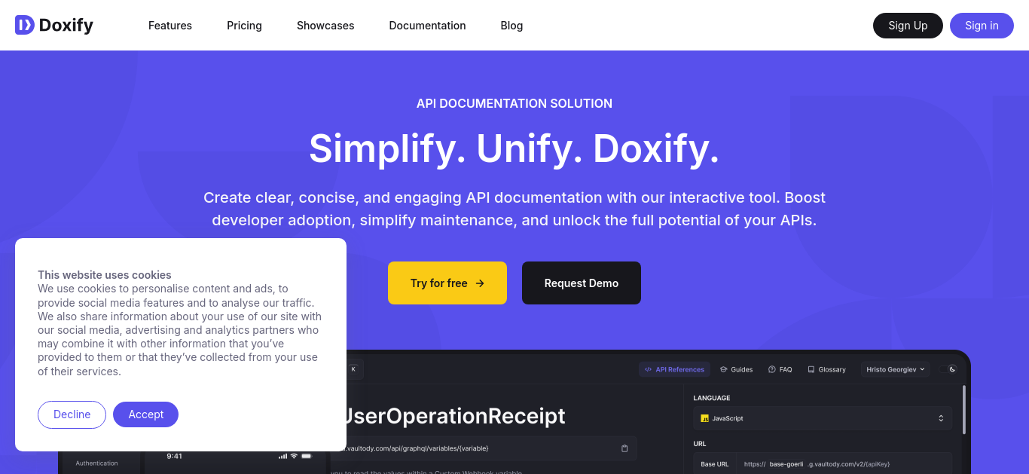
Task: Click the Doxify logo in the header
Action: click(54, 25)
